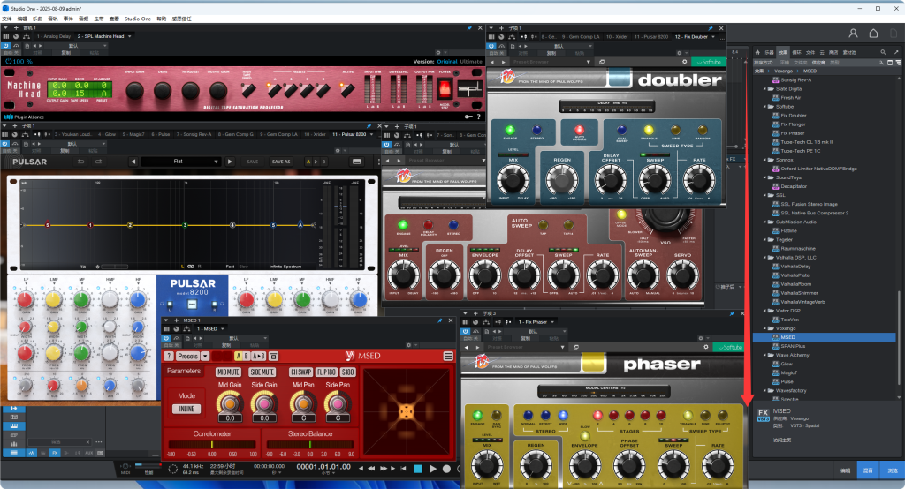Open 循环 tab in browser

(x=797, y=52)
